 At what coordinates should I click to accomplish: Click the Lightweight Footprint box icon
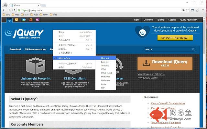click(x=36, y=65)
